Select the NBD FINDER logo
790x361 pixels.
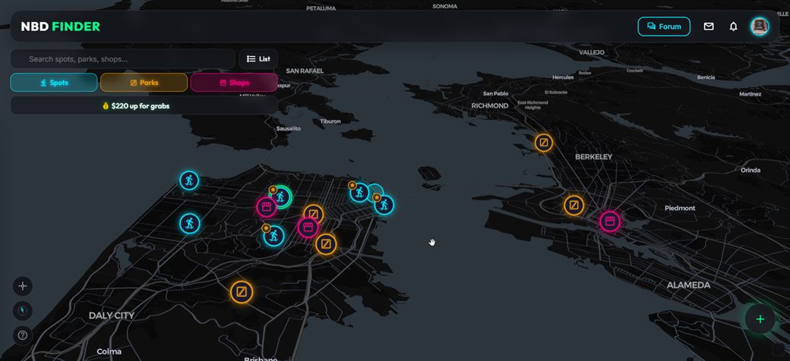61,27
